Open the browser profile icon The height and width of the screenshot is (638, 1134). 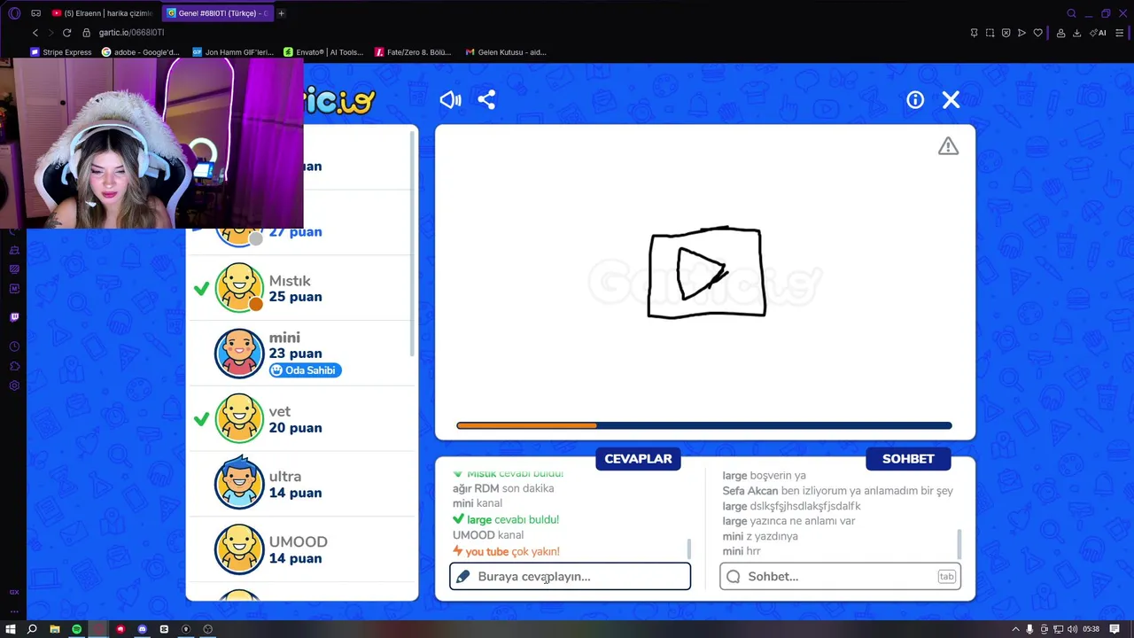coord(1060,33)
